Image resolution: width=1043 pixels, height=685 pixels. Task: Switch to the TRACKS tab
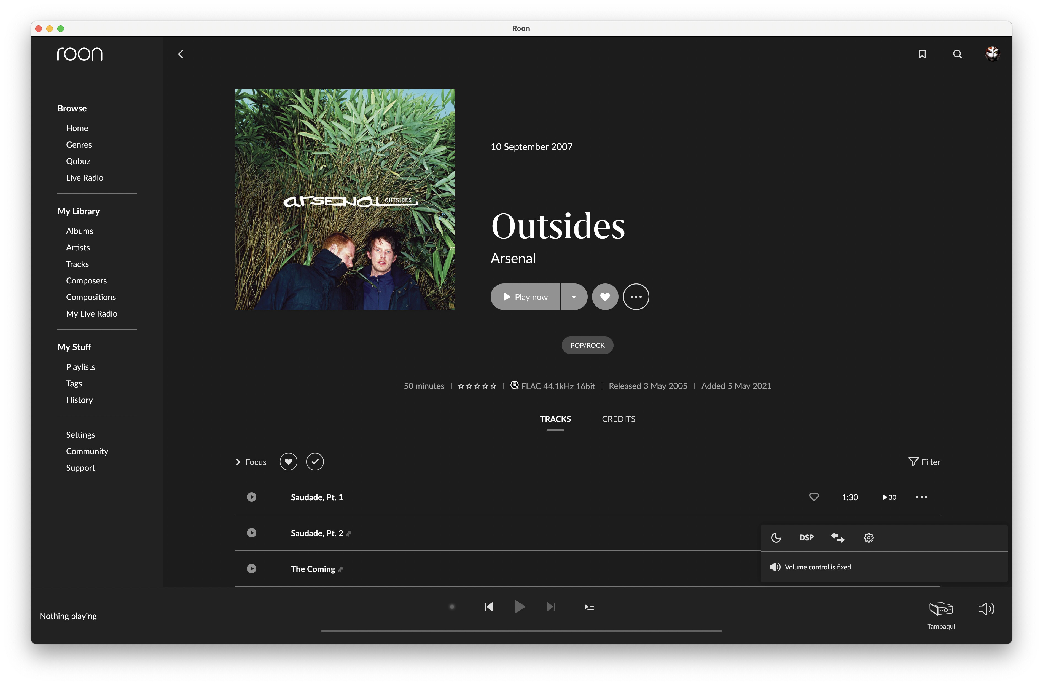555,419
